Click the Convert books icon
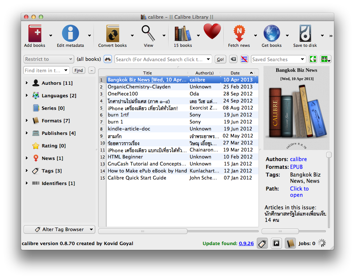The height and width of the screenshot is (279, 355). pos(113,34)
